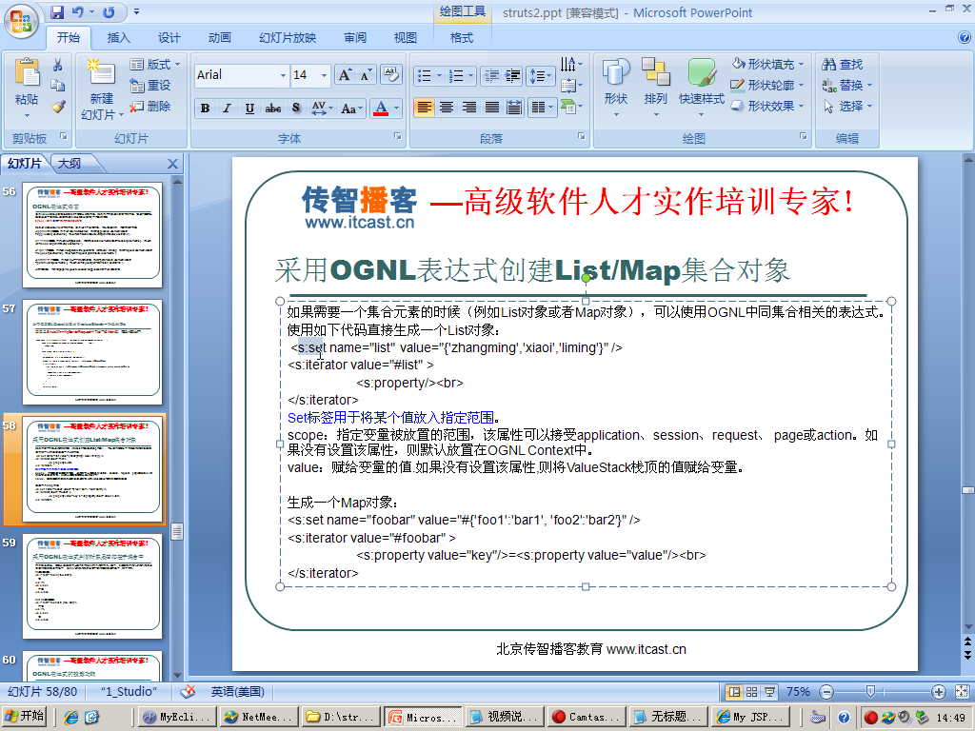This screenshot has height=731, width=975.
Task: Run spell check icon in status bar
Action: pyautogui.click(x=188, y=691)
